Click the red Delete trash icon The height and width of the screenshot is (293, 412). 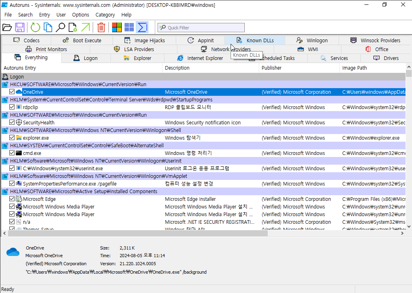click(x=101, y=27)
